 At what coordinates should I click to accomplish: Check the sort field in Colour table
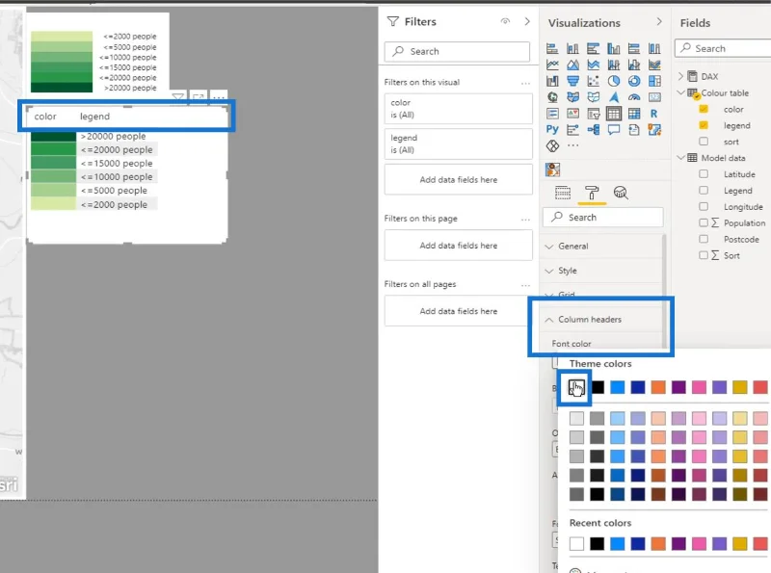pos(704,142)
